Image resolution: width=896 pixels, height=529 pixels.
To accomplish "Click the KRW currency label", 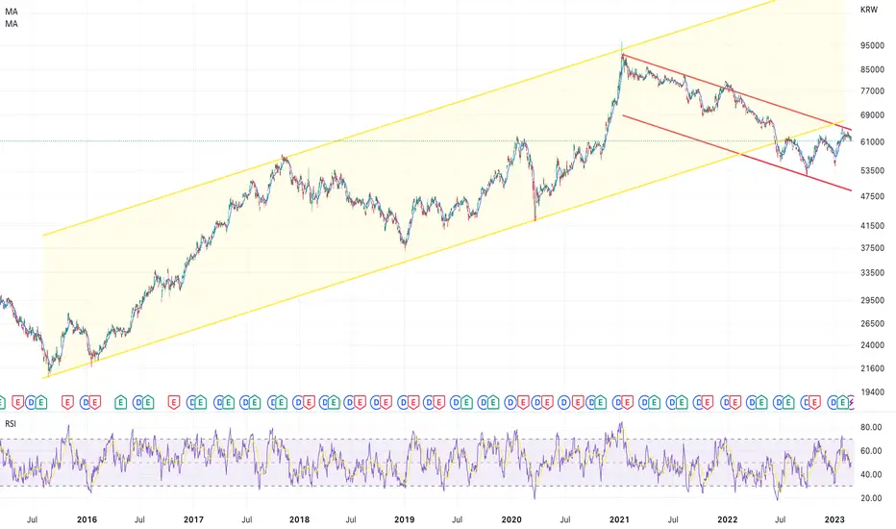I will [868, 10].
